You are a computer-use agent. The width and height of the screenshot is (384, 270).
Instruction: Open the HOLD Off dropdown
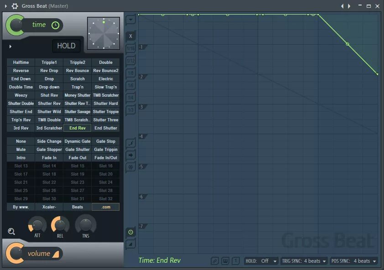tap(261, 261)
